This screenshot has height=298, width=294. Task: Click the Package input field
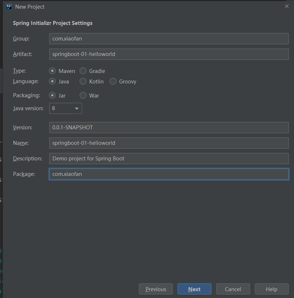click(x=169, y=174)
